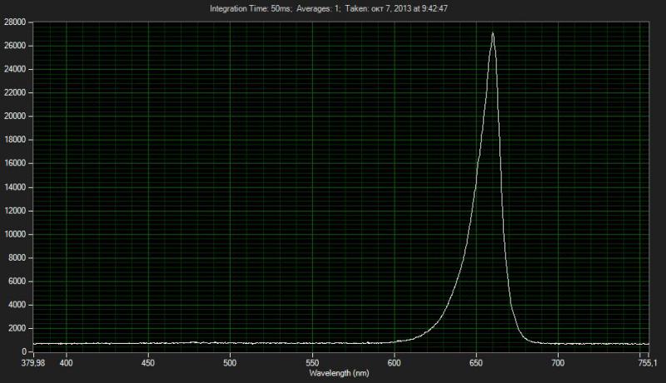Click the "Averages: 1" header text
This screenshot has width=666, height=383.
point(317,8)
